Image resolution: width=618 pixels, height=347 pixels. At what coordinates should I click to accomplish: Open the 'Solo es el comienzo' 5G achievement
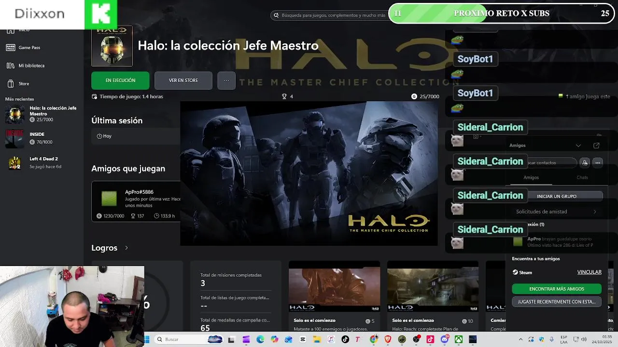[334, 296]
